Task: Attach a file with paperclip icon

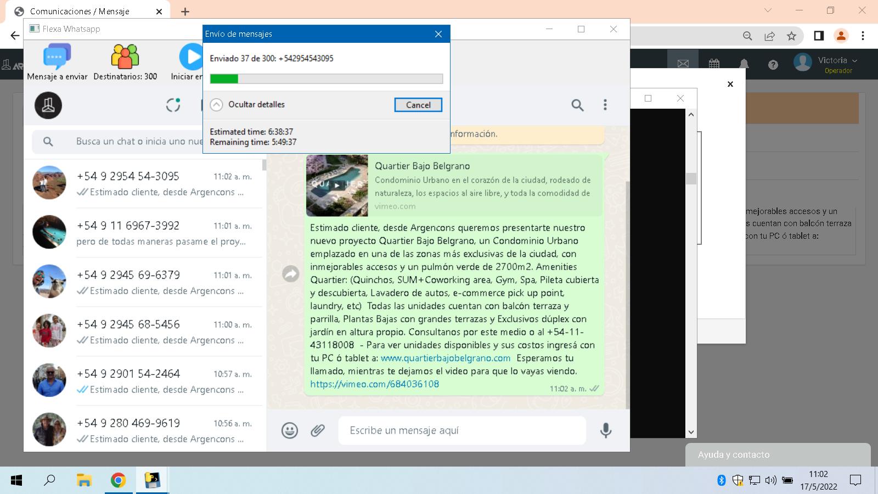Action: tap(318, 430)
